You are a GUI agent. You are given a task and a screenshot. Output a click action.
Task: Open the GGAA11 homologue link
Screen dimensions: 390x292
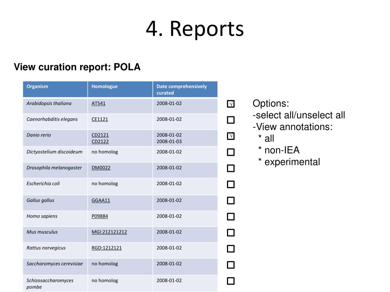click(x=101, y=200)
